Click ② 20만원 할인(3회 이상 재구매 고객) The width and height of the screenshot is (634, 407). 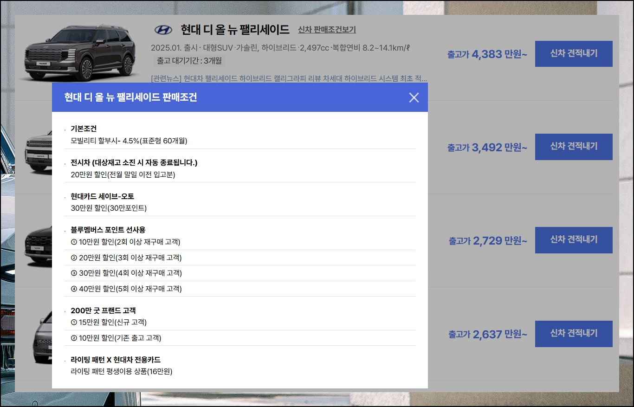click(126, 258)
